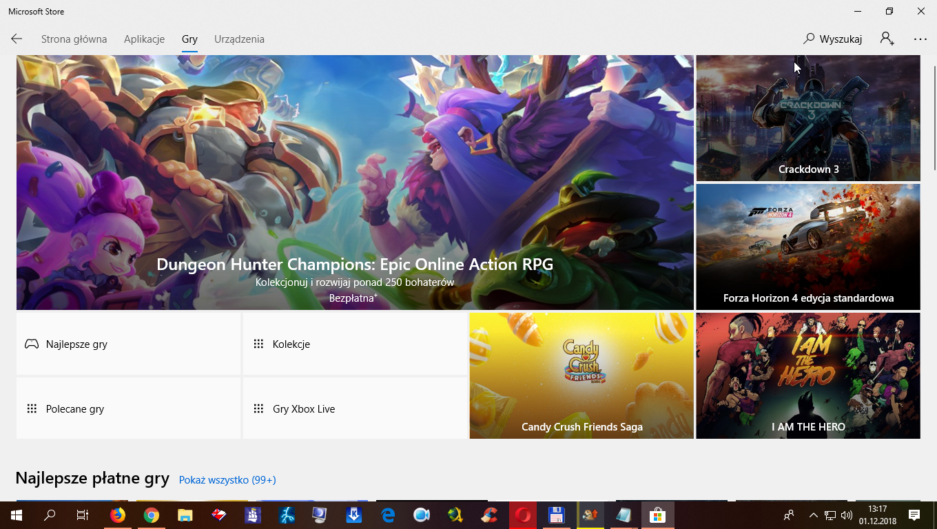
Task: Open the video camera taskbar app
Action: 422,515
